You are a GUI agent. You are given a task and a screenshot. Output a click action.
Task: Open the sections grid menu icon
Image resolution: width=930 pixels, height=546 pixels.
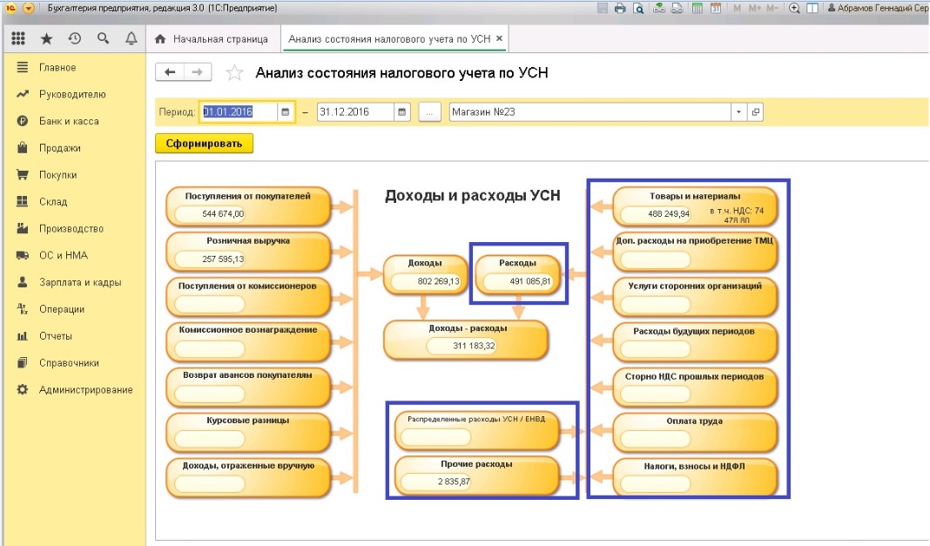coord(18,38)
